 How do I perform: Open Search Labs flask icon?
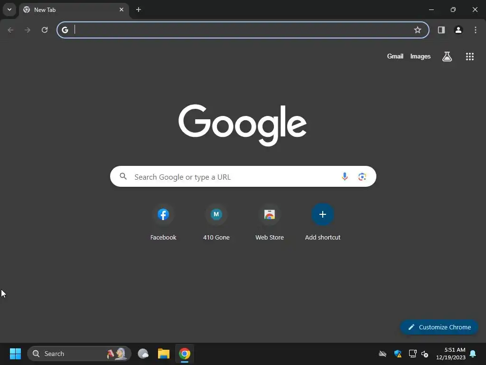click(447, 56)
